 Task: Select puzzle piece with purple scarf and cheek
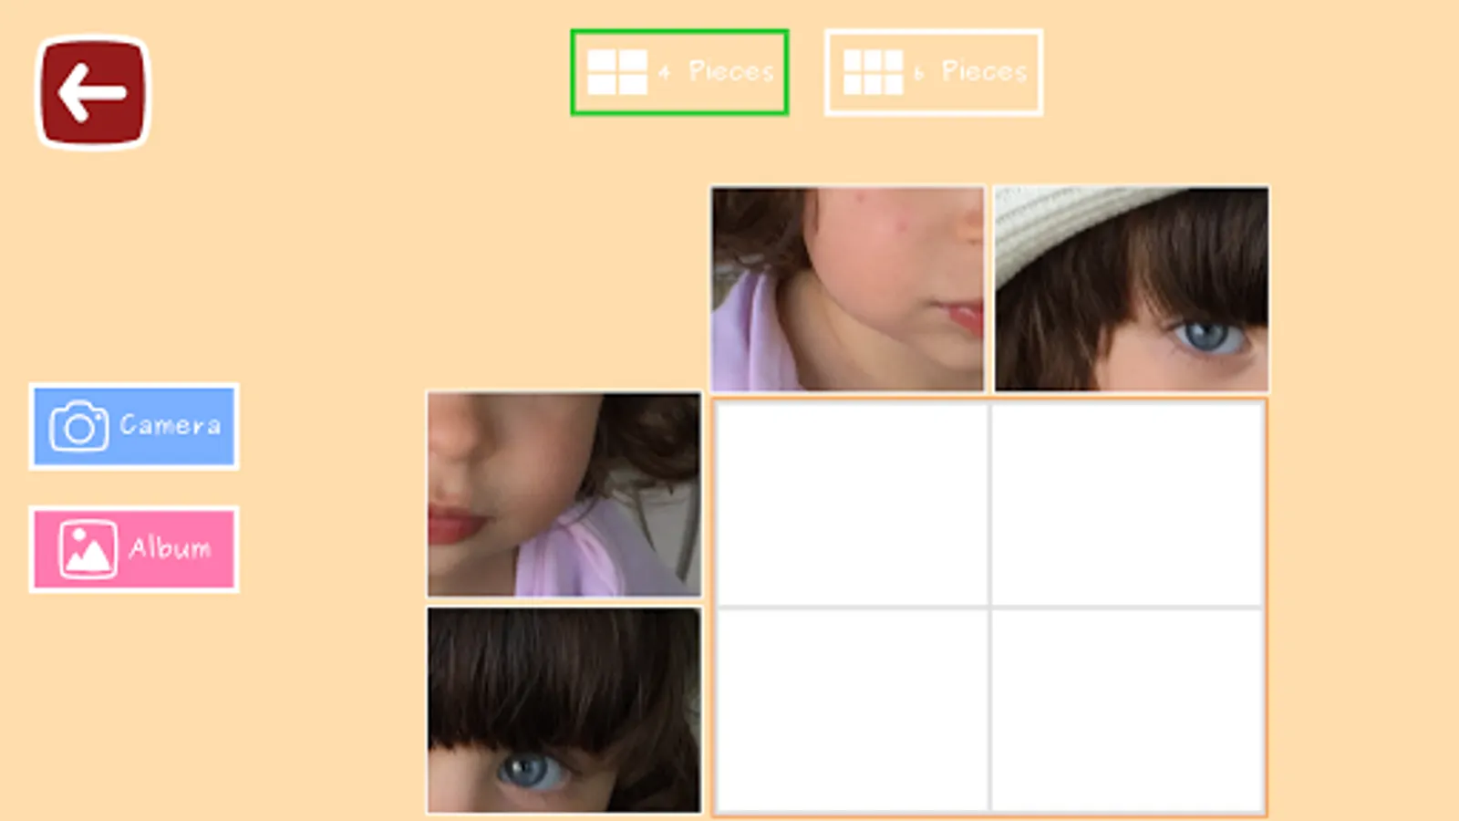coord(848,289)
